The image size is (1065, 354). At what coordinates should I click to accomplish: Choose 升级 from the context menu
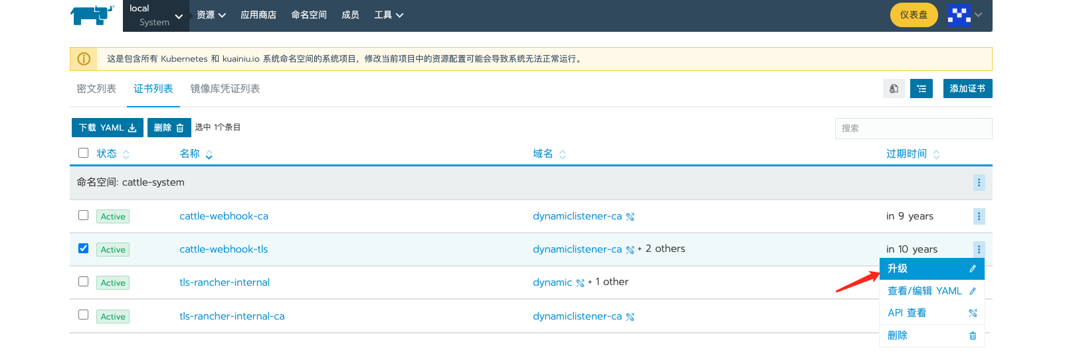coord(931,268)
